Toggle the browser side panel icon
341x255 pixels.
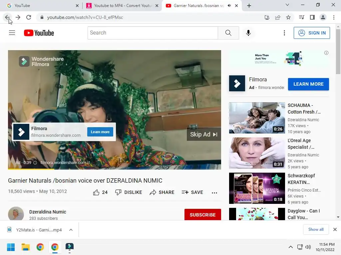(312, 17)
